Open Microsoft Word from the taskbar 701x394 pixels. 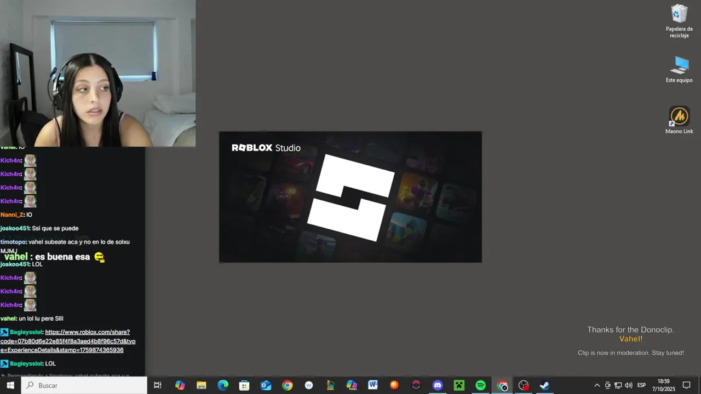pyautogui.click(x=373, y=385)
